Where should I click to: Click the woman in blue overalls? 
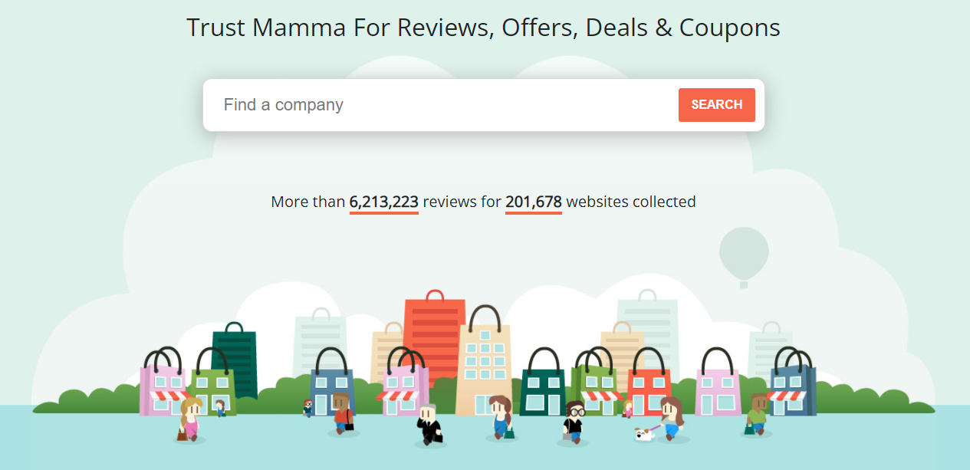coord(500,418)
